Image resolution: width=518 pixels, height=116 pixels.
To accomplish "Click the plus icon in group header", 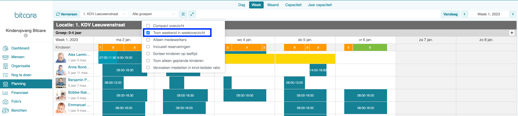I will 512,33.
